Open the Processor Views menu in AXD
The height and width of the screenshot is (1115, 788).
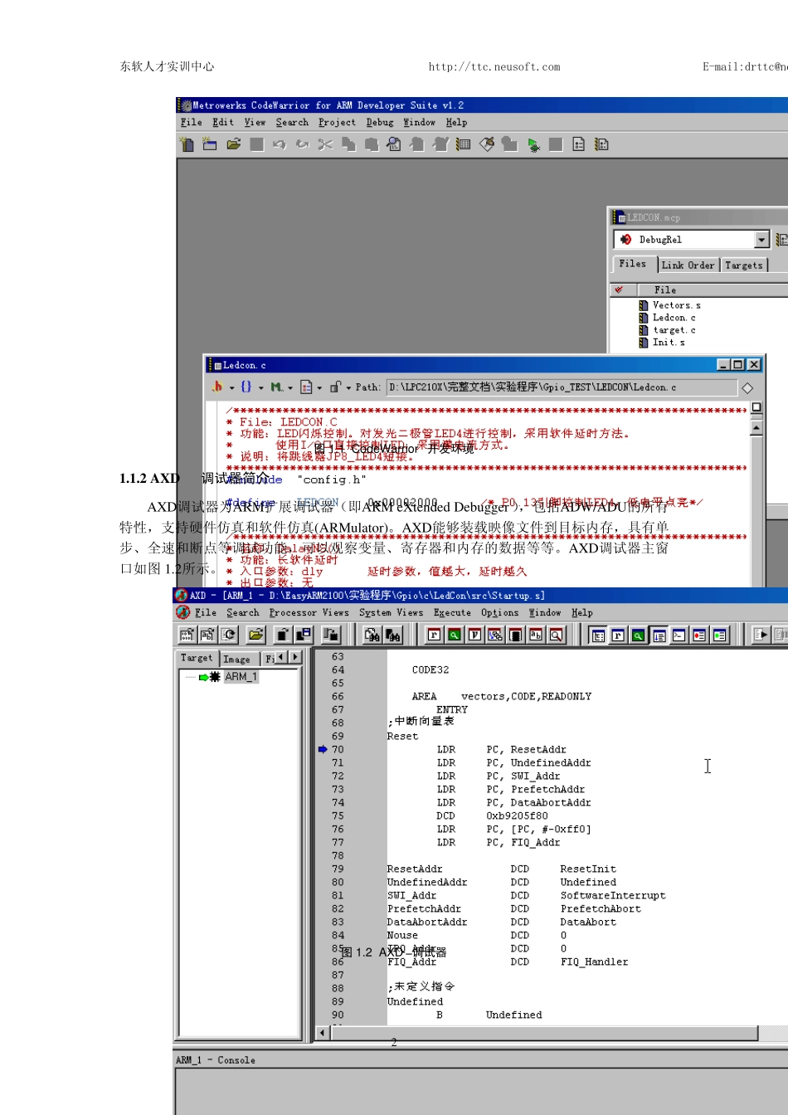tap(309, 612)
